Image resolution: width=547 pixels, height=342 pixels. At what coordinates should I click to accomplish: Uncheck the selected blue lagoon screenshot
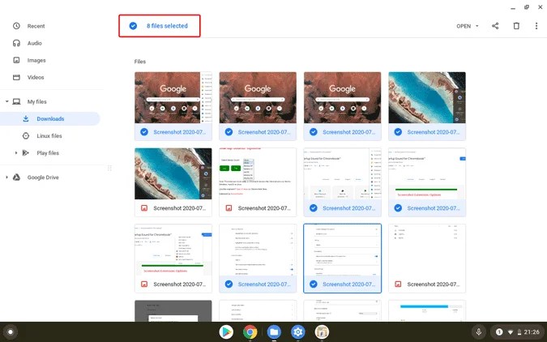(x=398, y=132)
